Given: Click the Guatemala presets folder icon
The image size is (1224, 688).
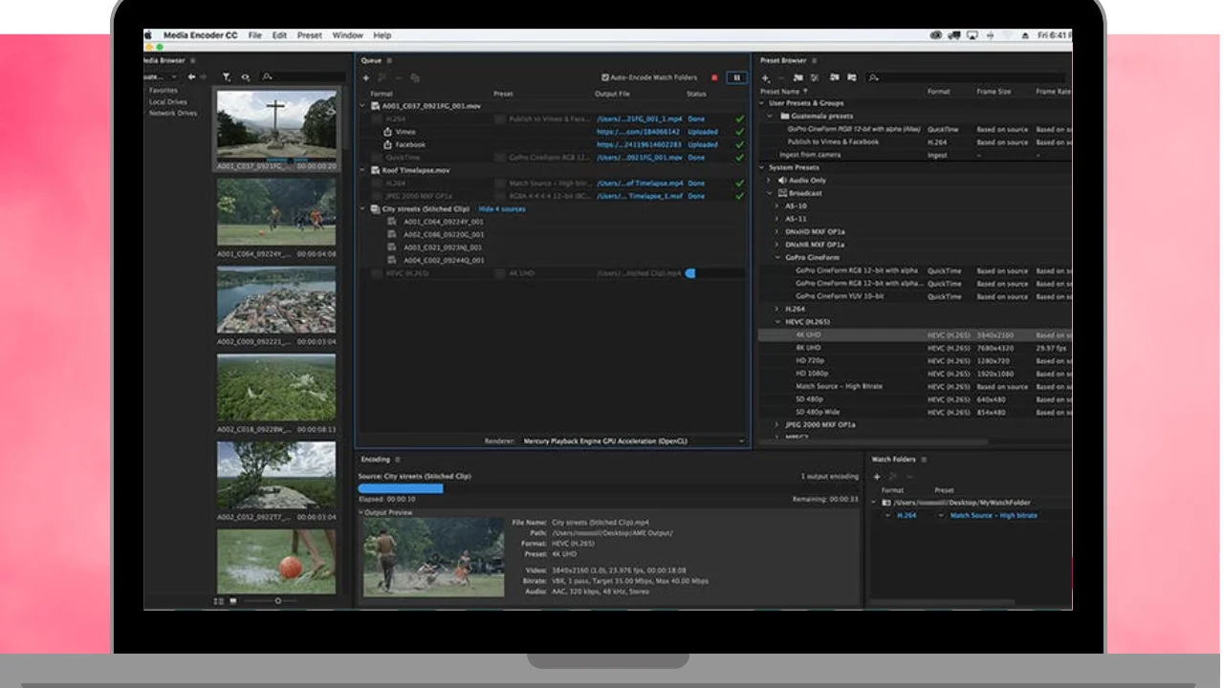Looking at the screenshot, I should pyautogui.click(x=783, y=116).
